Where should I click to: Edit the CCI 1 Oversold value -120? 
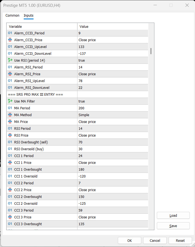pos(113,176)
